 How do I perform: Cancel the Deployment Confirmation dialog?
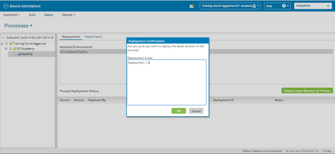tap(196, 111)
